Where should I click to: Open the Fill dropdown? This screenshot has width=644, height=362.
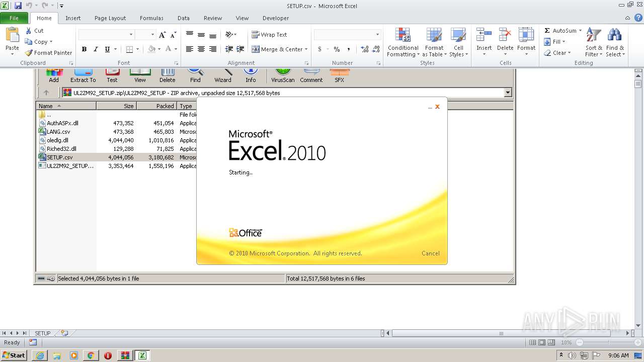click(555, 42)
